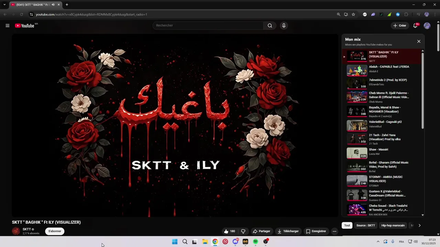The height and width of the screenshot is (247, 440).
Task: Dislike the video with thumbs-down
Action: 243,231
